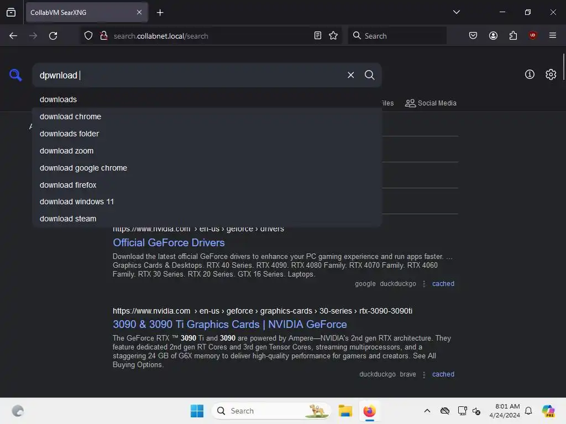Select the 'download chrome' suggestion
Image resolution: width=566 pixels, height=424 pixels.
tap(207, 117)
